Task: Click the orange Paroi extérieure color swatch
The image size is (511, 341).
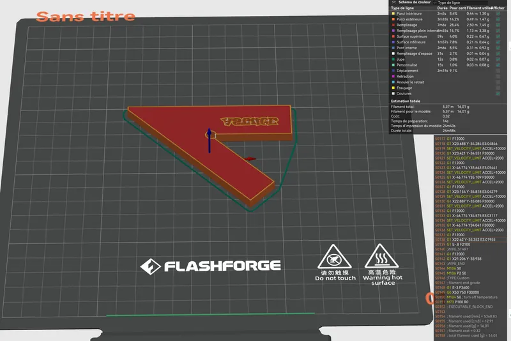Action: tap(393, 19)
